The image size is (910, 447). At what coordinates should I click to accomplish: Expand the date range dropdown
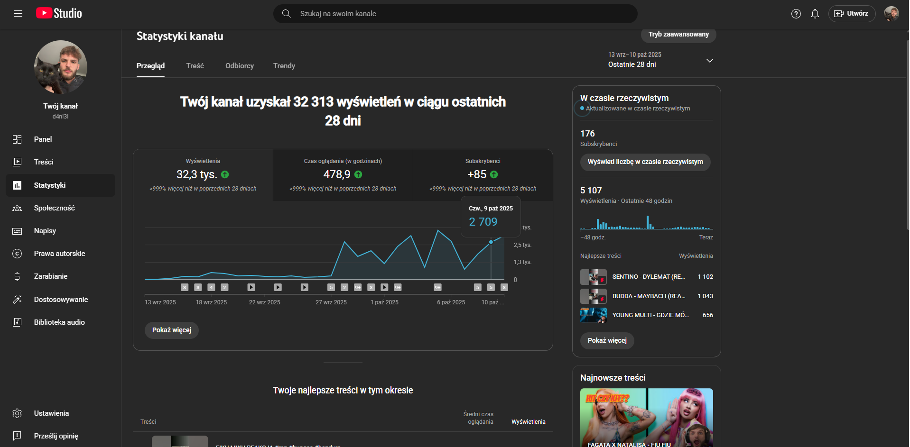[709, 61]
